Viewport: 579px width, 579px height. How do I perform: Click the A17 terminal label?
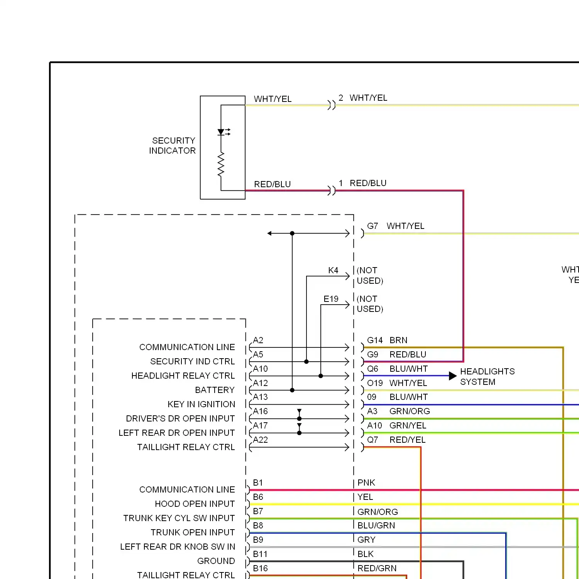[x=260, y=425]
